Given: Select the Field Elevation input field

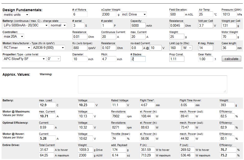Looking at the screenshot, I should coord(177,14).
